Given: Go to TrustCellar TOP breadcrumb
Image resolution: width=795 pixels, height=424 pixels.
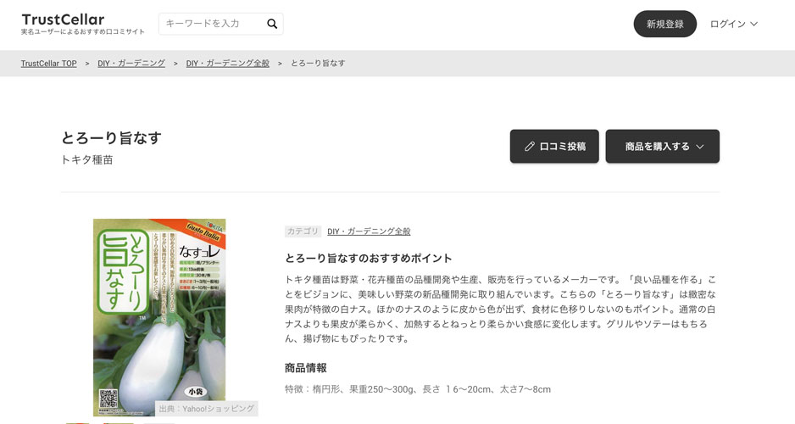Looking at the screenshot, I should pos(48,64).
